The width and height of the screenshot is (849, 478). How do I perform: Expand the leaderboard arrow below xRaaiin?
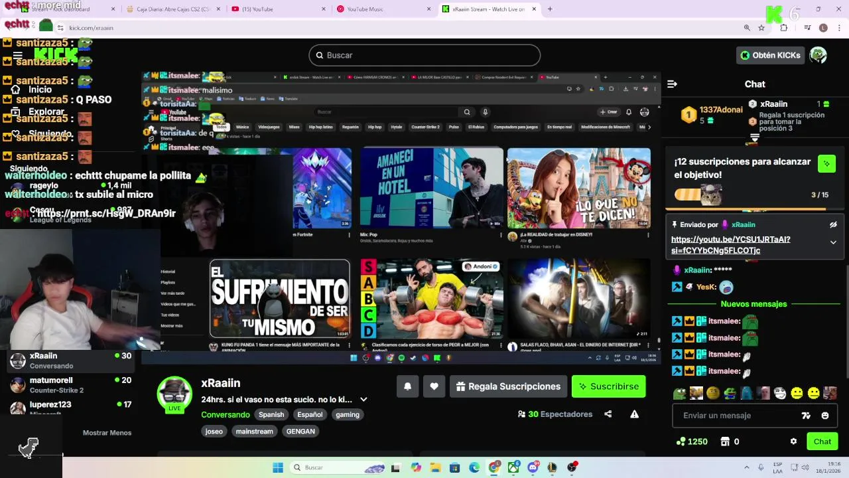754,138
